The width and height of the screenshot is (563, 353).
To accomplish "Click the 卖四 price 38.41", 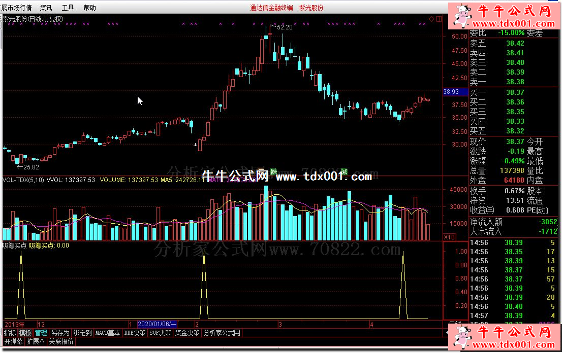I will [x=515, y=53].
